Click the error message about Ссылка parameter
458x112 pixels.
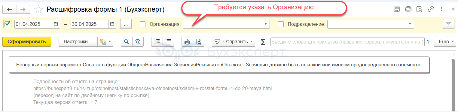pos(219,65)
